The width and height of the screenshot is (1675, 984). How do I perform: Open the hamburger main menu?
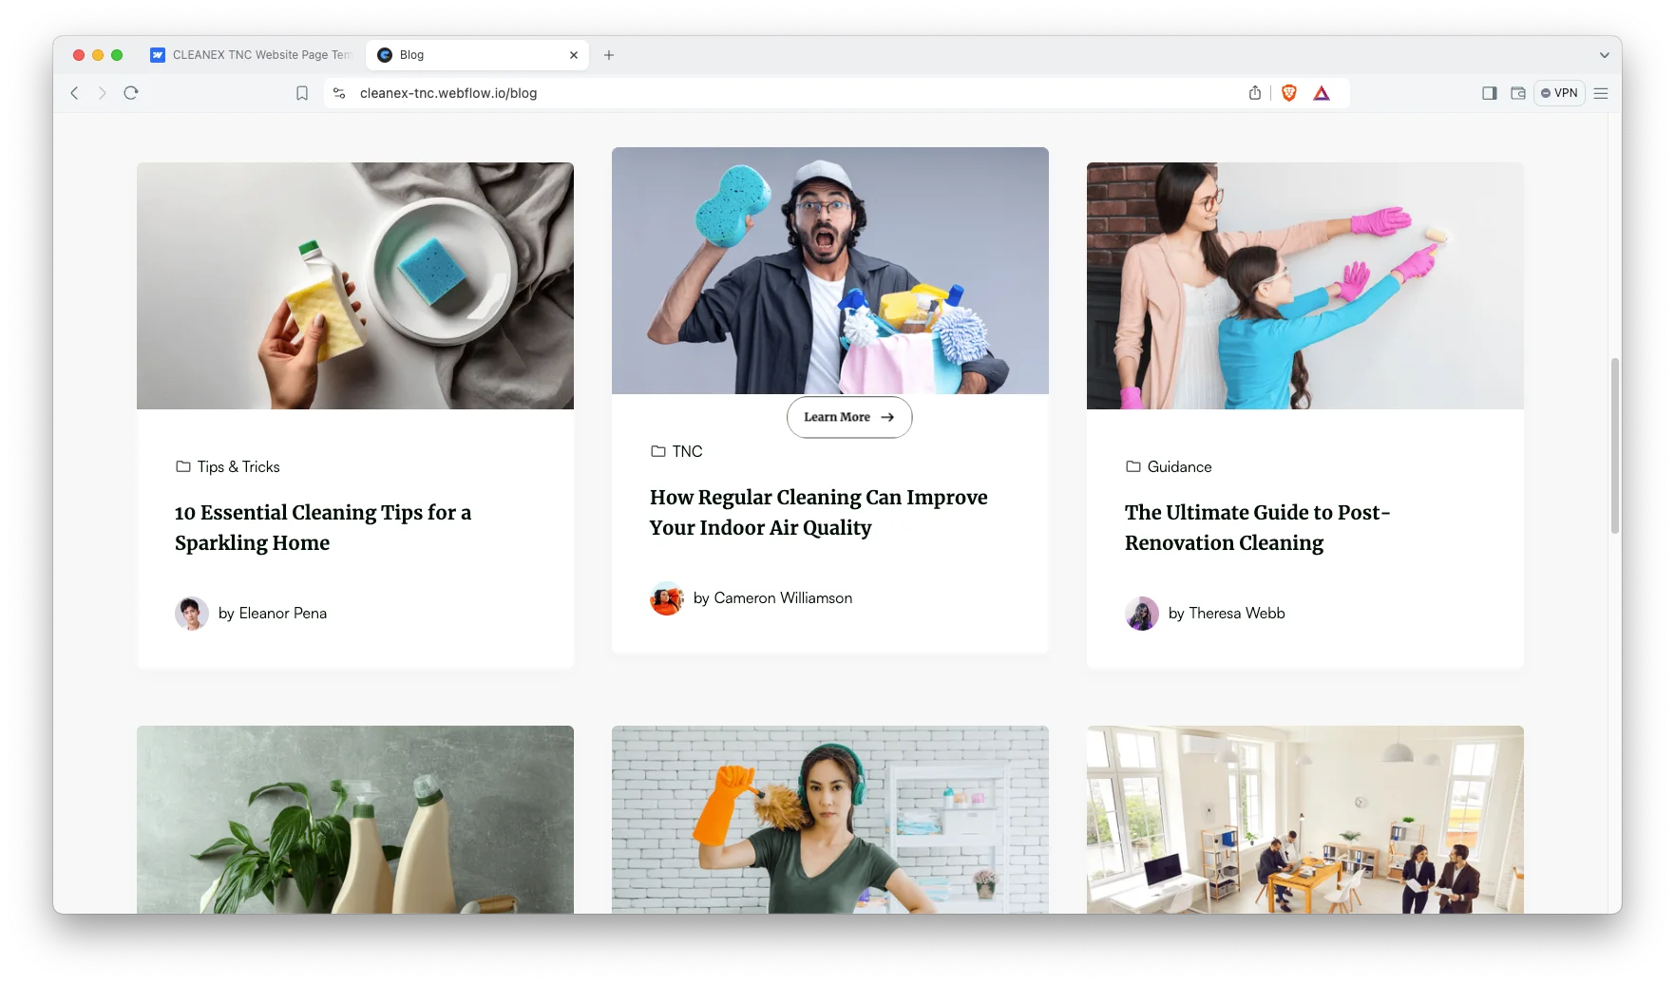pos(1601,93)
